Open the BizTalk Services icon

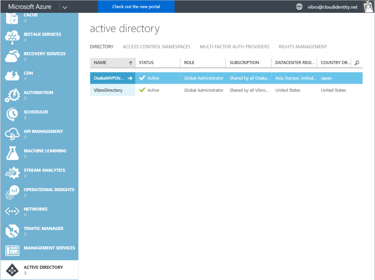click(12, 37)
